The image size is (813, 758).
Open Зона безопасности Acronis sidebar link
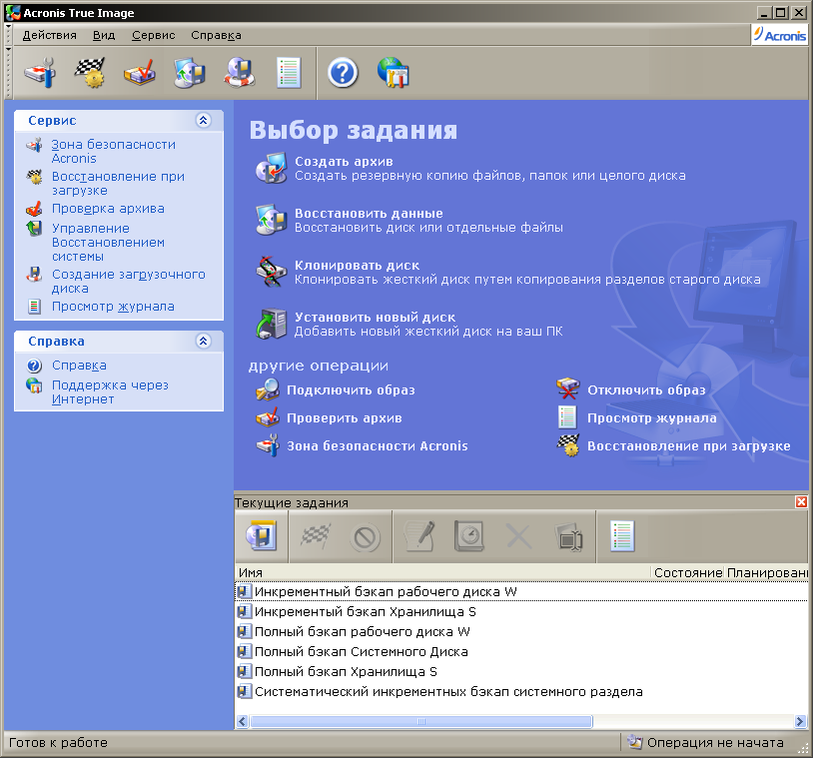coord(114,152)
